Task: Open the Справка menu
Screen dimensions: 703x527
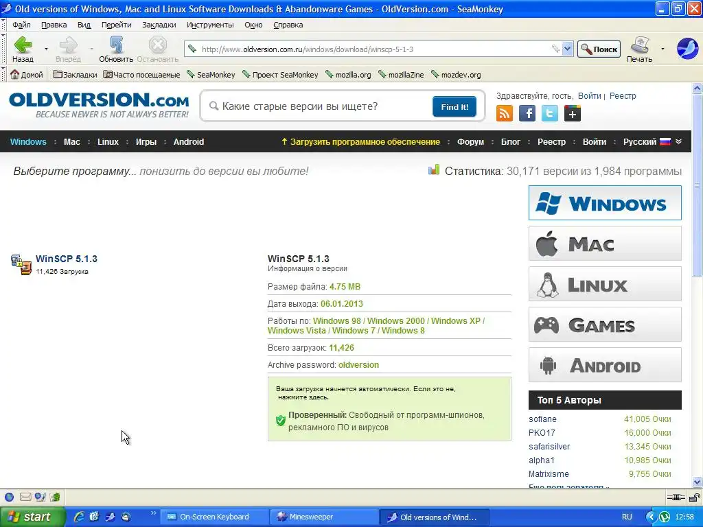Action: [x=288, y=25]
